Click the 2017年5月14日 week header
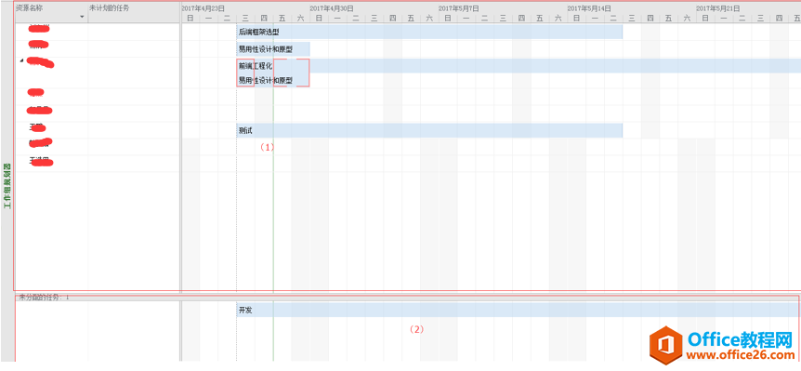The image size is (801, 371). tap(589, 8)
